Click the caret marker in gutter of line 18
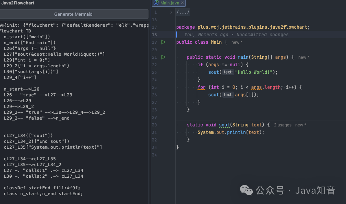The image size is (346, 204). point(176,35)
